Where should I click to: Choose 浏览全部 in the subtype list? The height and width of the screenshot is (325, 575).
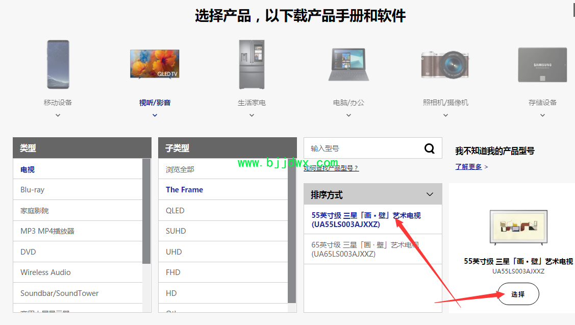tap(223, 169)
